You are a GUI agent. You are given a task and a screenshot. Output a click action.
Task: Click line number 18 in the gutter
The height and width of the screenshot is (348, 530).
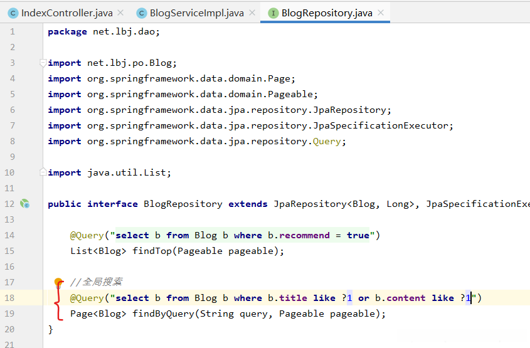(9, 298)
